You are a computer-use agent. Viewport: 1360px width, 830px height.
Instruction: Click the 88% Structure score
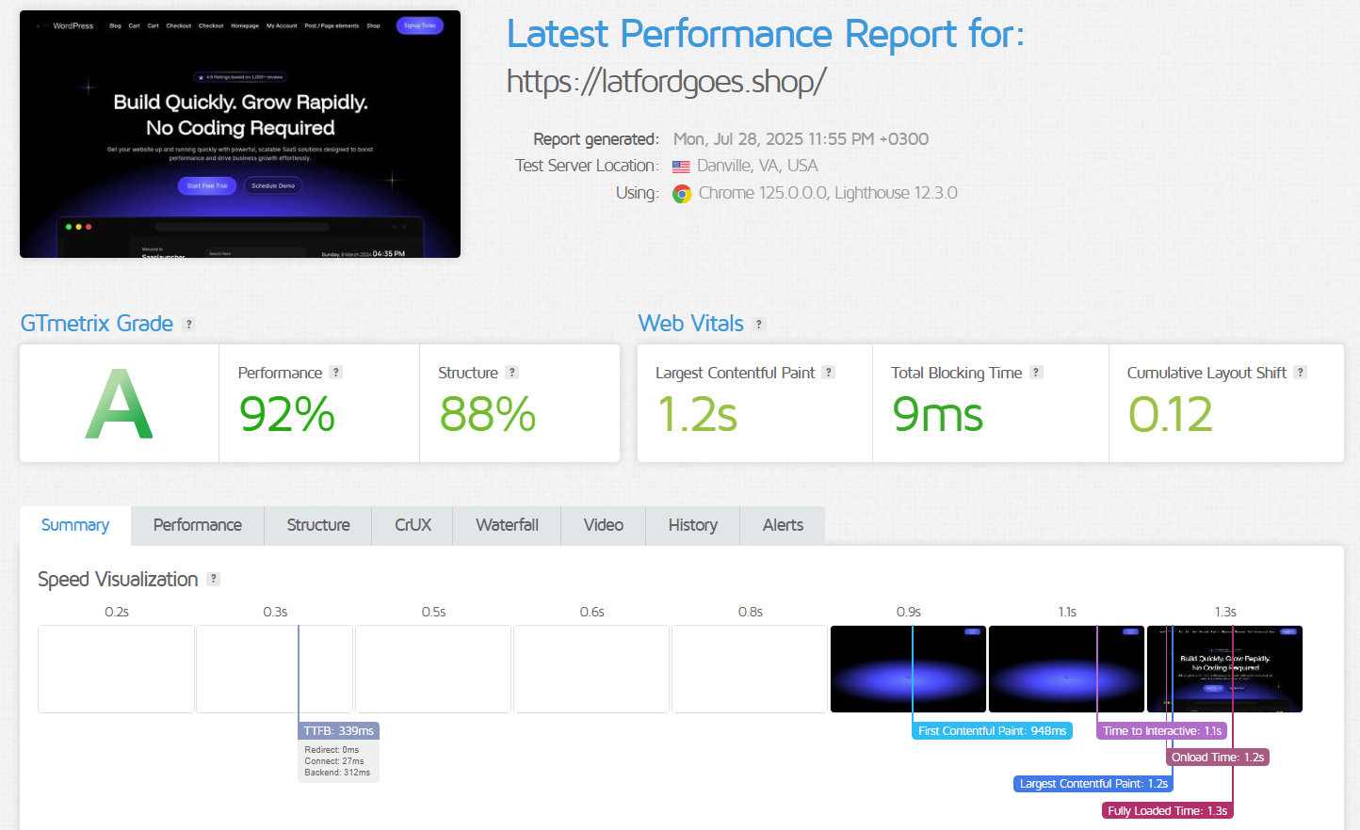pos(487,415)
